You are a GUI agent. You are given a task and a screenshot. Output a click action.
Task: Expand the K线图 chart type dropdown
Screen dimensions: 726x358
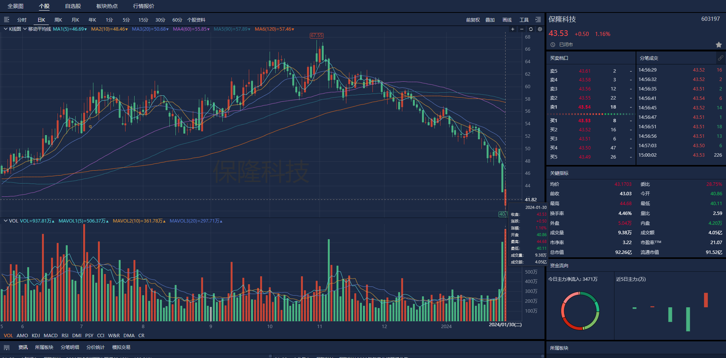12,29
